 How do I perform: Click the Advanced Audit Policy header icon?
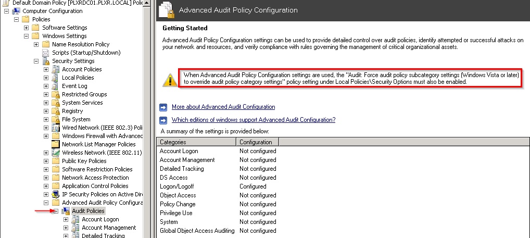[x=167, y=10]
